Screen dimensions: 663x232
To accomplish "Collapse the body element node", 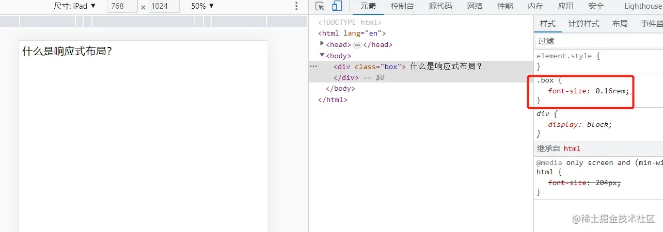I will point(322,55).
